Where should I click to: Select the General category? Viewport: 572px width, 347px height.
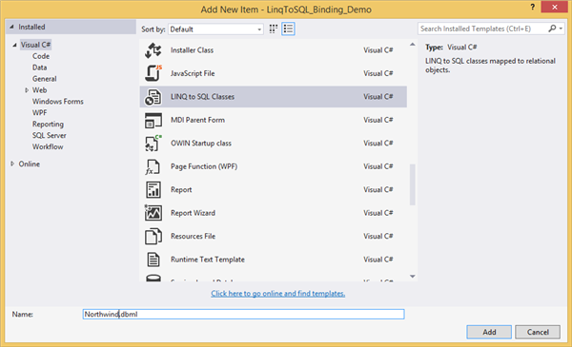point(44,79)
